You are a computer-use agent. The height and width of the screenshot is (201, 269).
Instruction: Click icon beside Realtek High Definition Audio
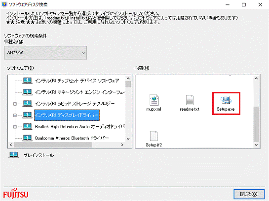tap(27, 126)
